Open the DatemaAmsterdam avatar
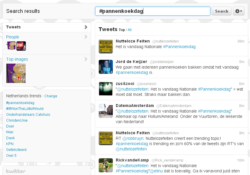Screen dimensions: 250x175 (106, 111)
